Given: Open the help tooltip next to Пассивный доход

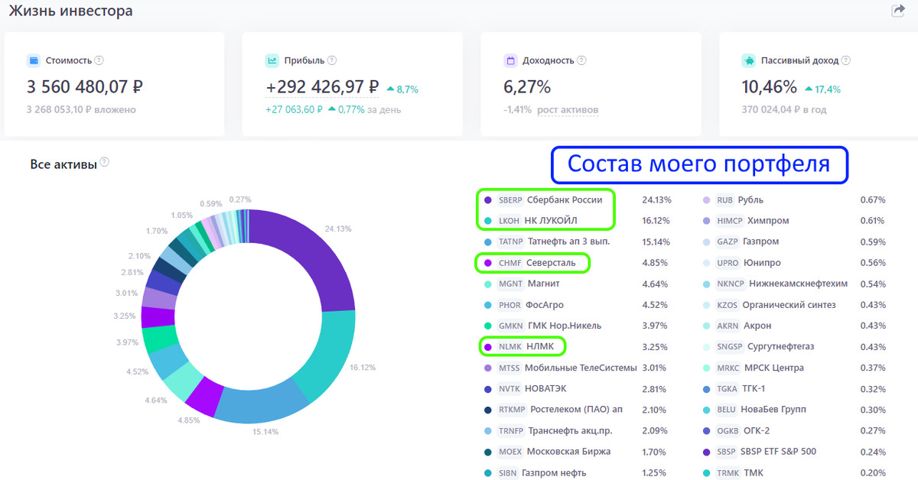Looking at the screenshot, I should coord(846,60).
